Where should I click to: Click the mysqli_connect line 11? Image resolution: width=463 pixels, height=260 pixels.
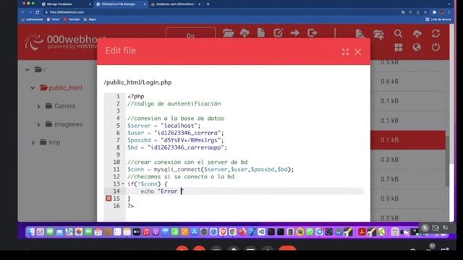211,169
